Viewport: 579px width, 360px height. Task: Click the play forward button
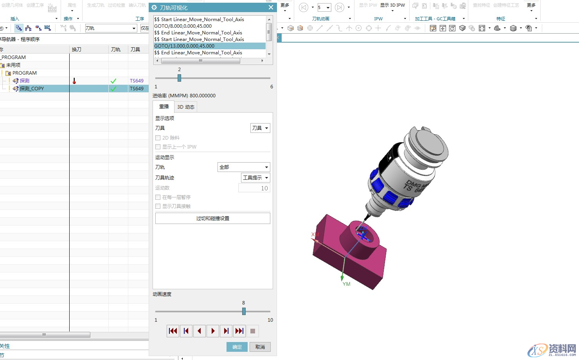(213, 331)
